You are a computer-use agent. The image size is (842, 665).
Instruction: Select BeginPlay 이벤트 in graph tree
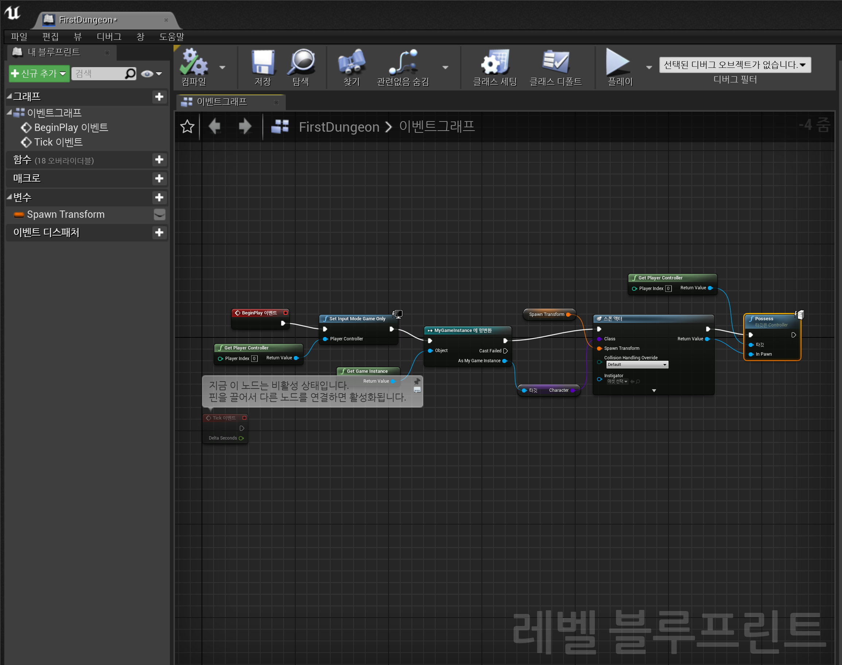(71, 127)
